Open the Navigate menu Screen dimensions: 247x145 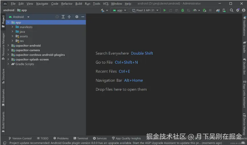pyautogui.click(x=42, y=4)
